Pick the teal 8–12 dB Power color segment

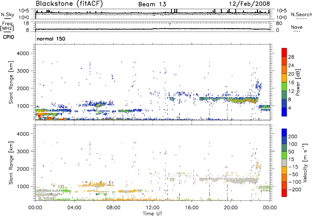284,95
